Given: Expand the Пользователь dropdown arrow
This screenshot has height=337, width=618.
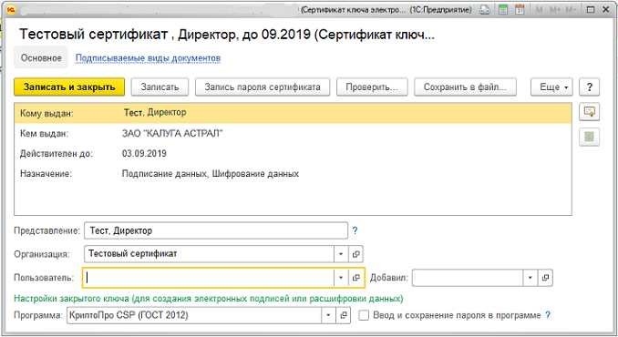Looking at the screenshot, I should click(x=341, y=278).
